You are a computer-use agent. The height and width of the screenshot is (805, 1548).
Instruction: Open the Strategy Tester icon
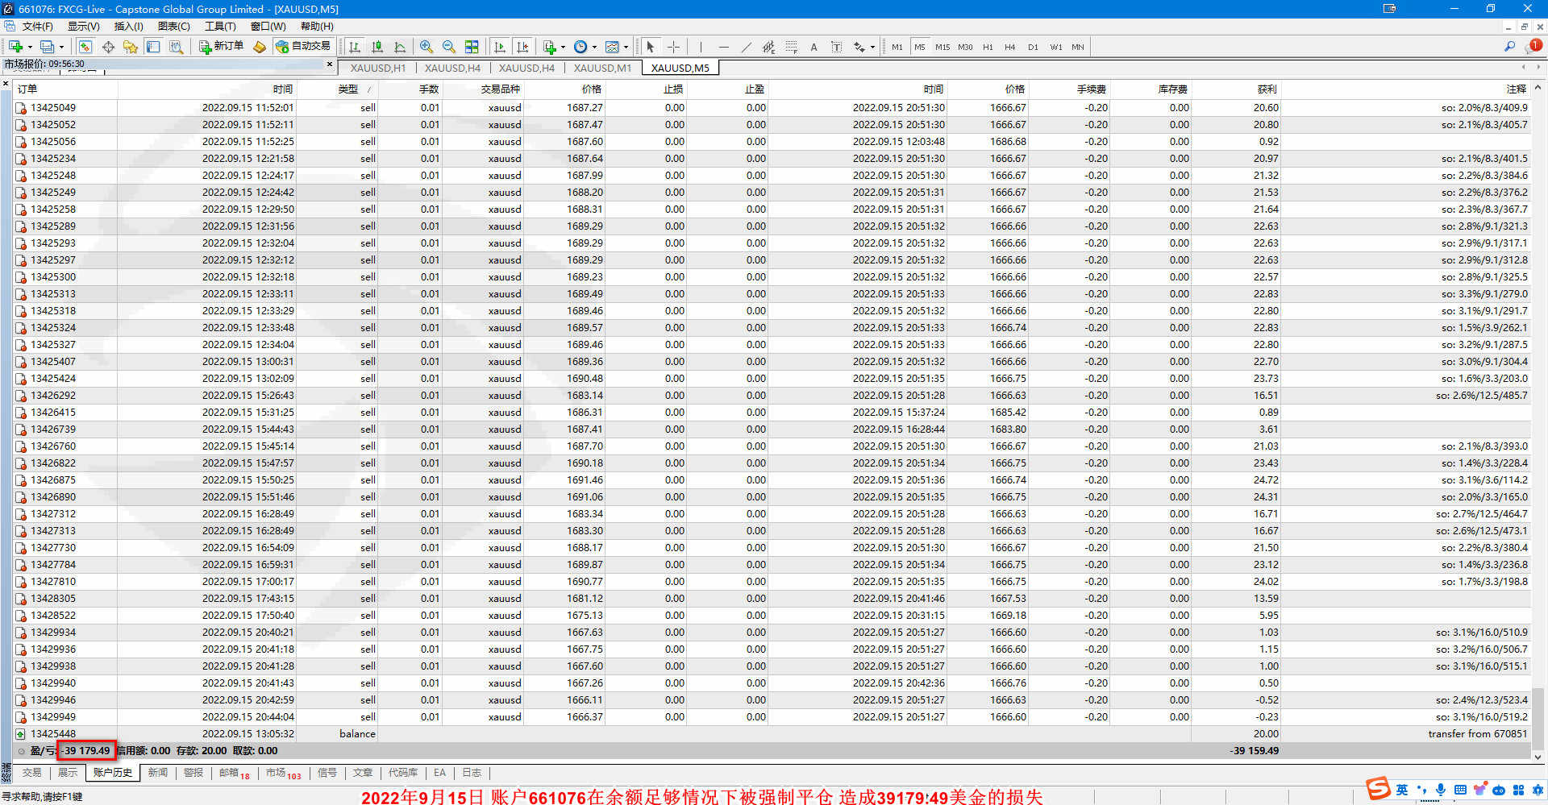tap(176, 47)
